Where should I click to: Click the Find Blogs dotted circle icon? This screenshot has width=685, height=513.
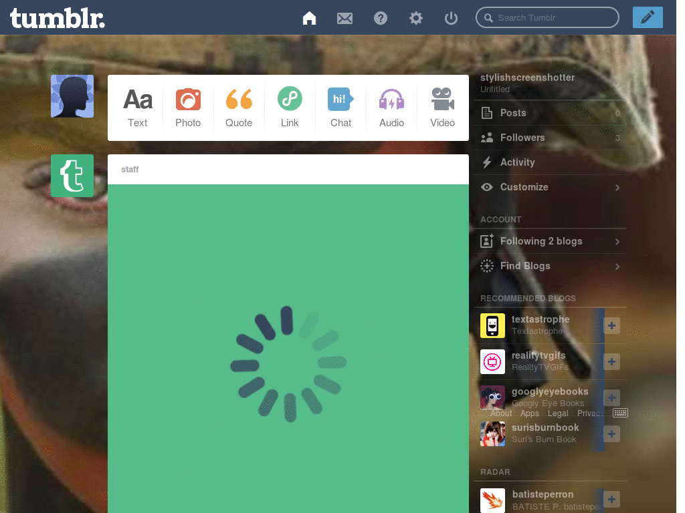point(487,266)
